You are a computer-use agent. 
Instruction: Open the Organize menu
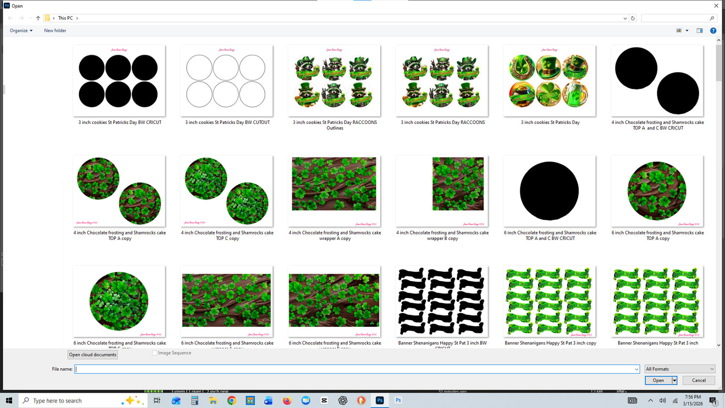click(x=20, y=30)
